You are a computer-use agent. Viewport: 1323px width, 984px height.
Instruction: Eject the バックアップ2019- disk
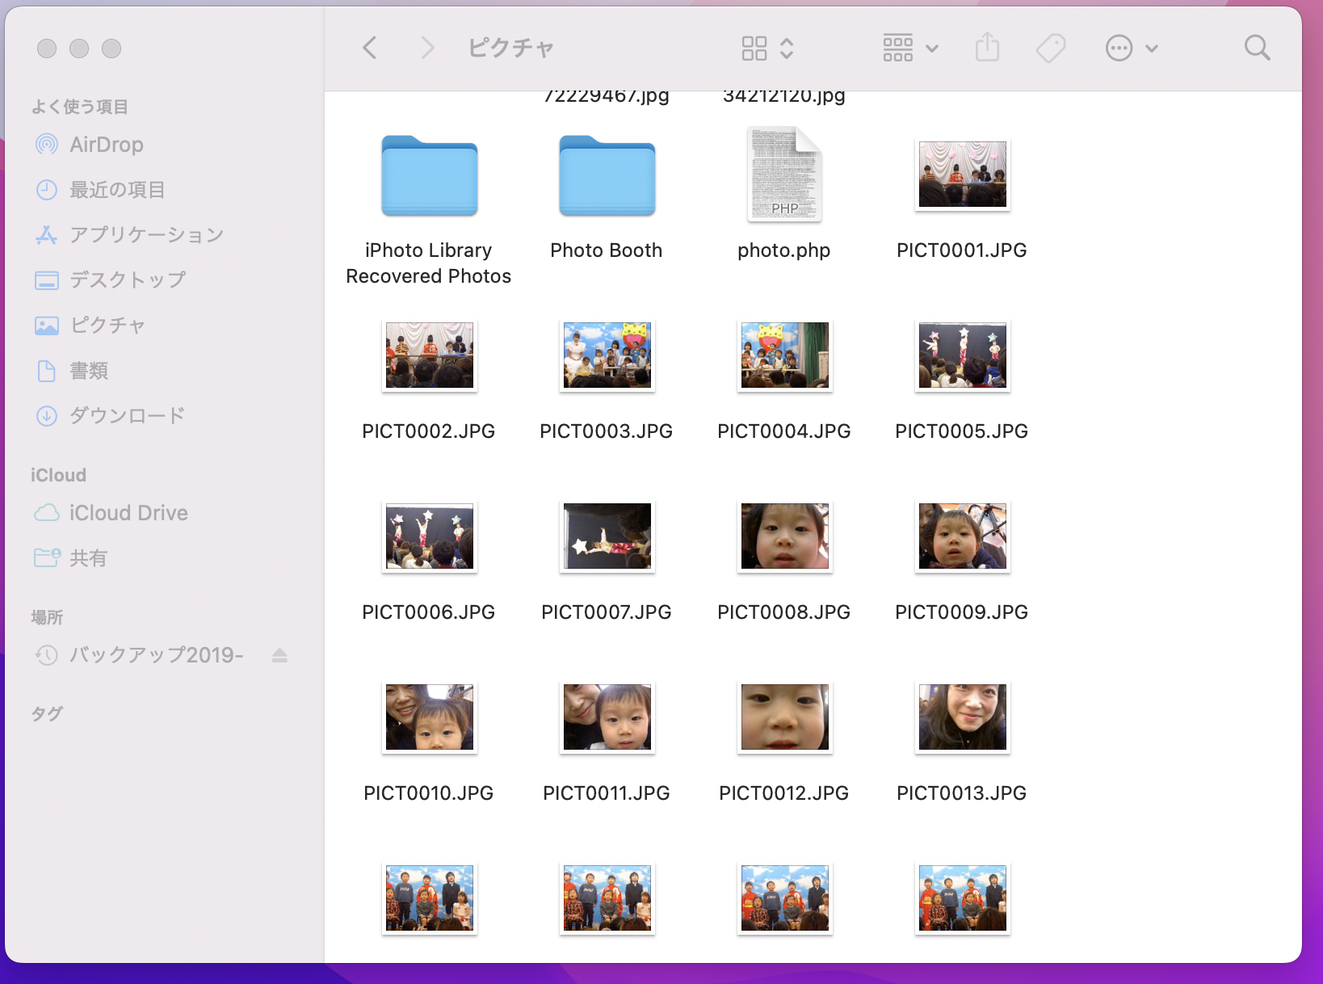point(279,655)
